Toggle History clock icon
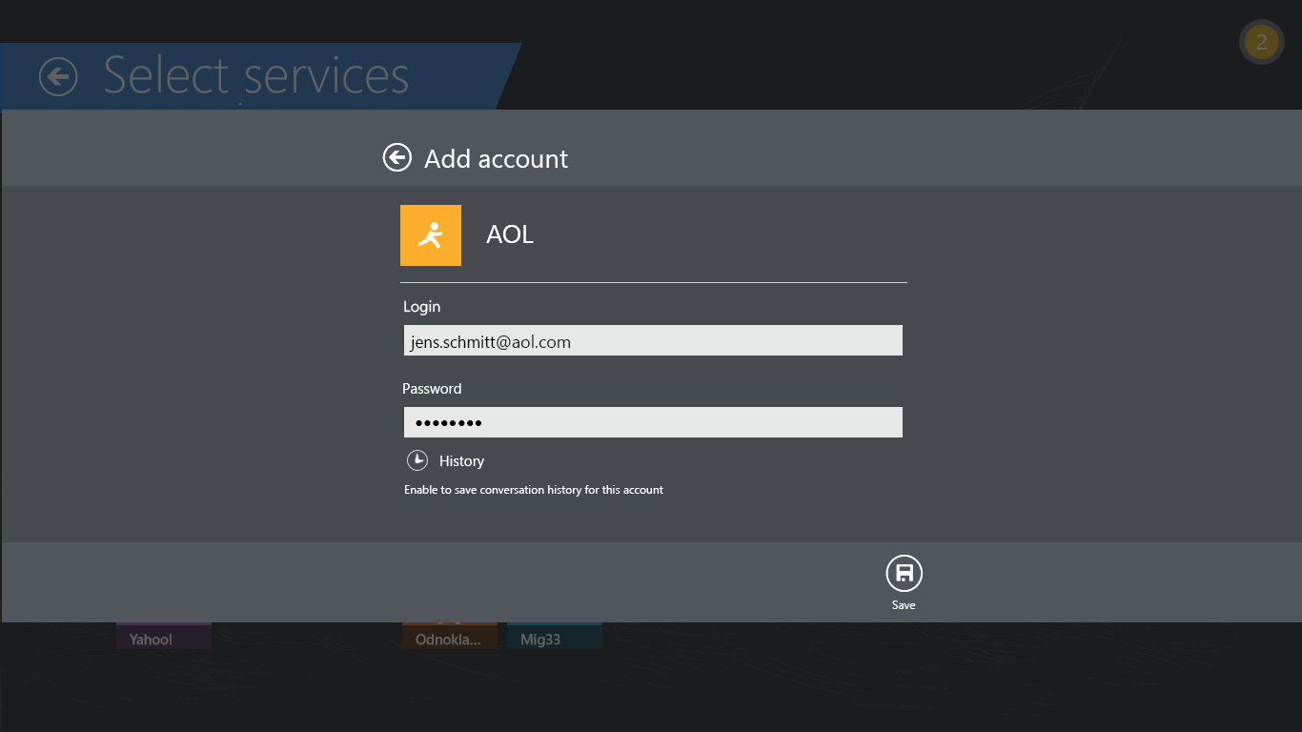Image resolution: width=1302 pixels, height=732 pixels. point(417,460)
